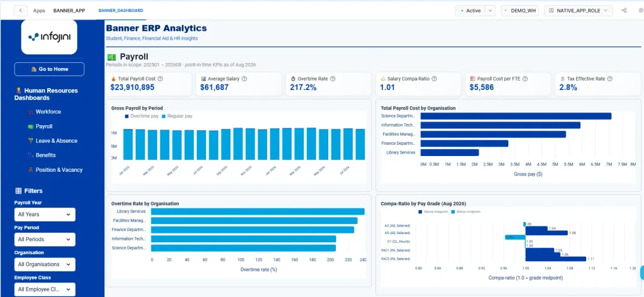Click the stopwatch icon on Overtime Rate card
644x297 pixels.
tap(293, 79)
